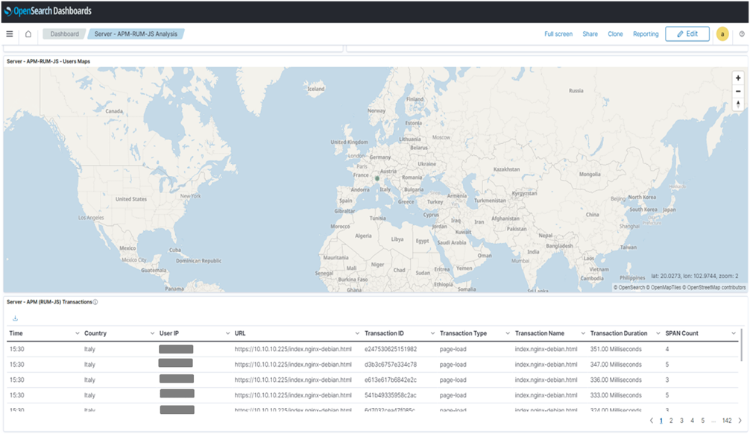Image resolution: width=750 pixels, height=434 pixels.
Task: Click the Transaction Duration column header
Action: coord(619,333)
